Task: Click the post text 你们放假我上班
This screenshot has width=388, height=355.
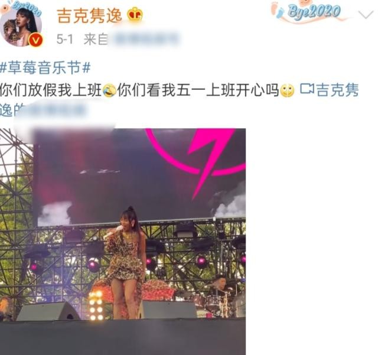Action: 51,90
